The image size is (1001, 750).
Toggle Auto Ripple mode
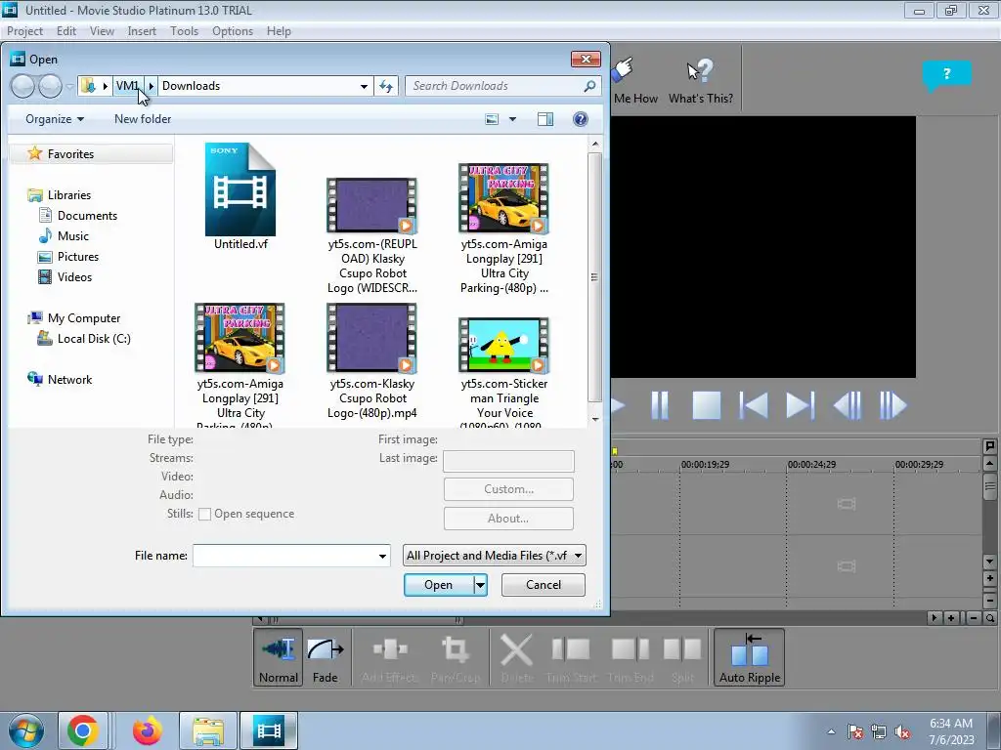tap(750, 657)
